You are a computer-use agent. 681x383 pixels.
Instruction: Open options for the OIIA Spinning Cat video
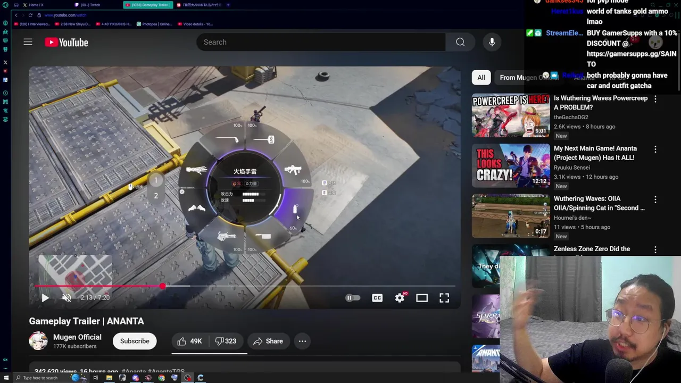point(655,199)
